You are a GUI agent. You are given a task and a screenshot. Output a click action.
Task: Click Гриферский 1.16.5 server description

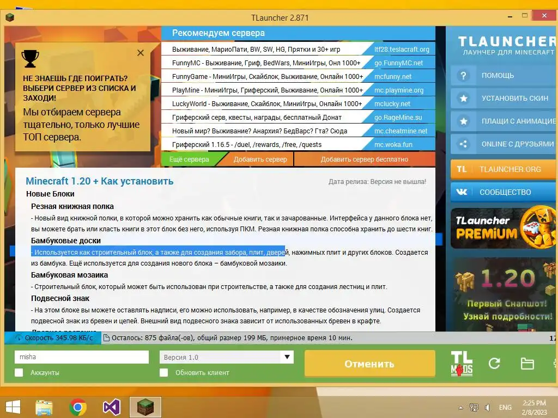(x=247, y=145)
